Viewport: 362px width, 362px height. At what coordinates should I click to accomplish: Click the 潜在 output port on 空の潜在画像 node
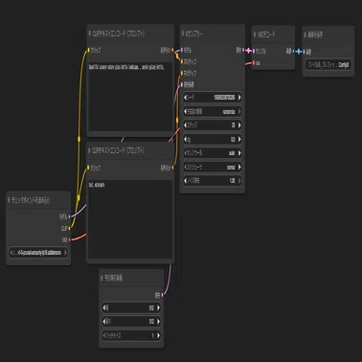click(x=162, y=295)
